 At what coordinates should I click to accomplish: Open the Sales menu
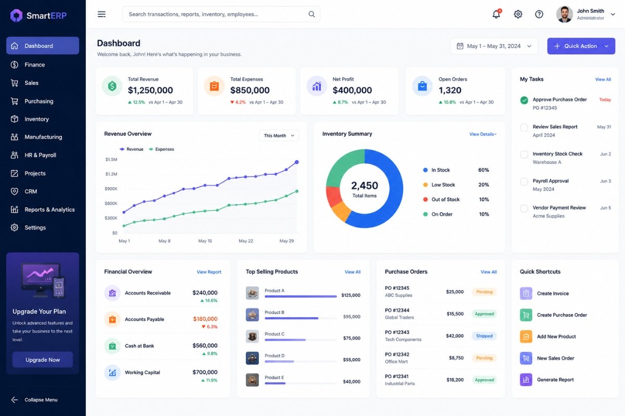(x=43, y=83)
